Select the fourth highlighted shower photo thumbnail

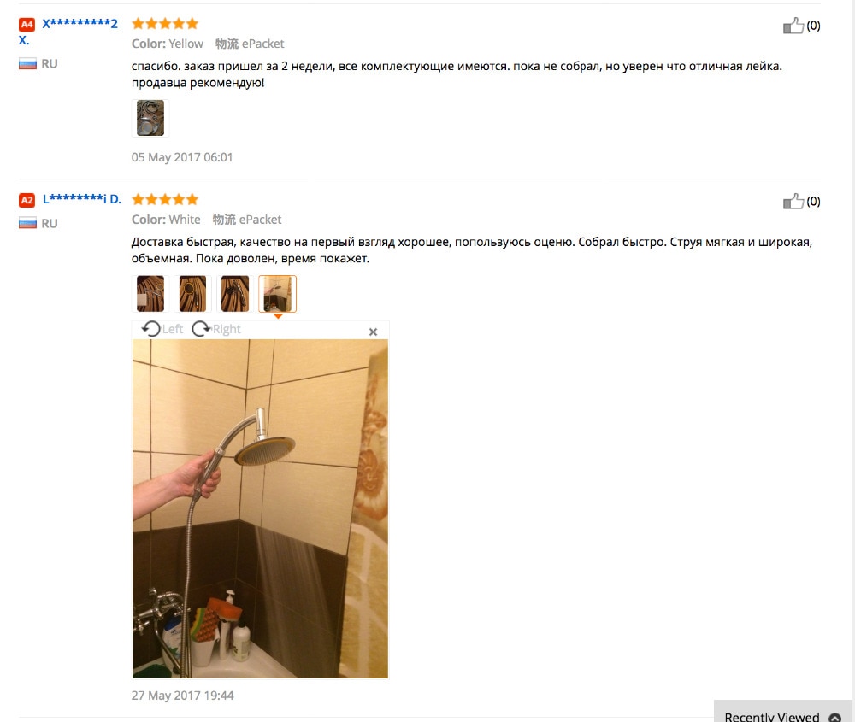tap(278, 294)
